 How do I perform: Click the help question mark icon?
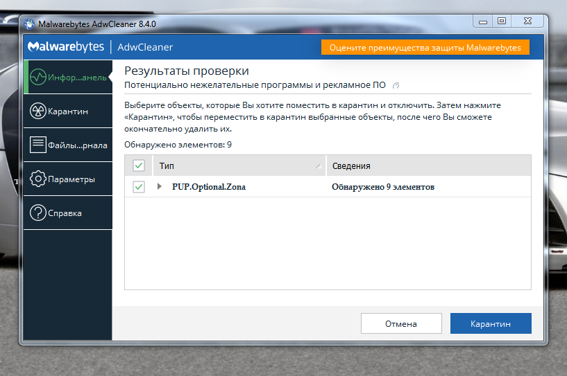tap(38, 213)
